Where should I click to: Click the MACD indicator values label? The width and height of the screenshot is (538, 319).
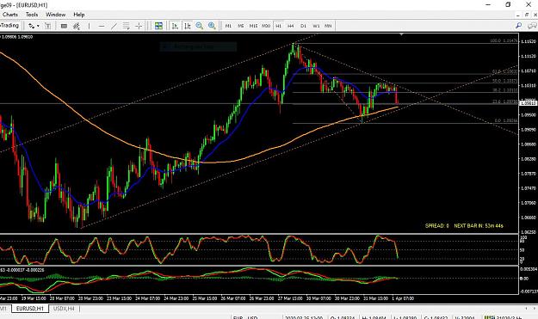[22, 270]
